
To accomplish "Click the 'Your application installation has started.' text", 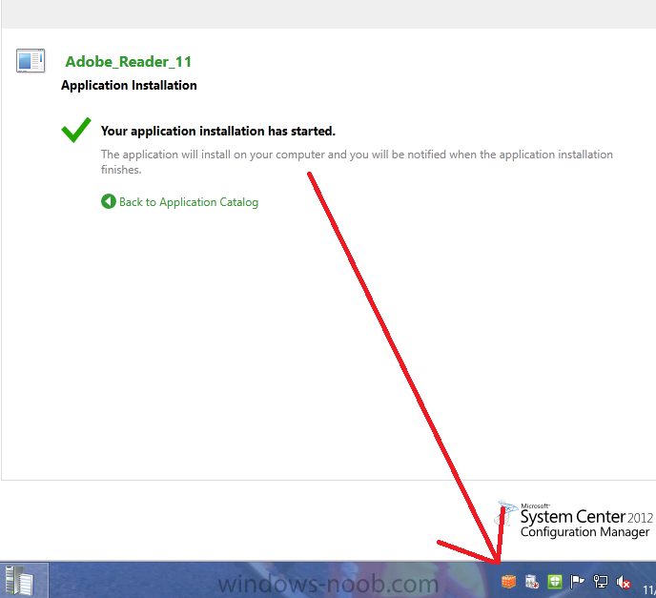I will click(x=218, y=131).
